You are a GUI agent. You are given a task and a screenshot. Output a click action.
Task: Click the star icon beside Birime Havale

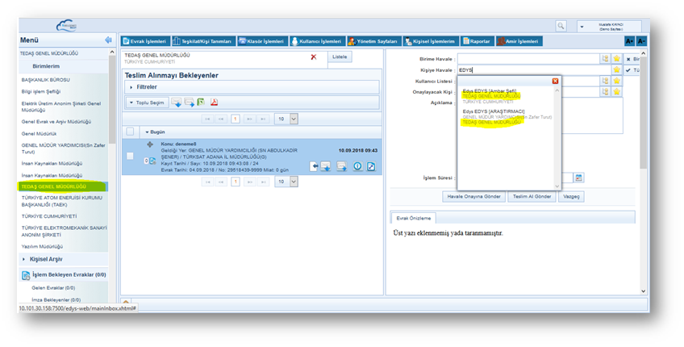click(617, 59)
